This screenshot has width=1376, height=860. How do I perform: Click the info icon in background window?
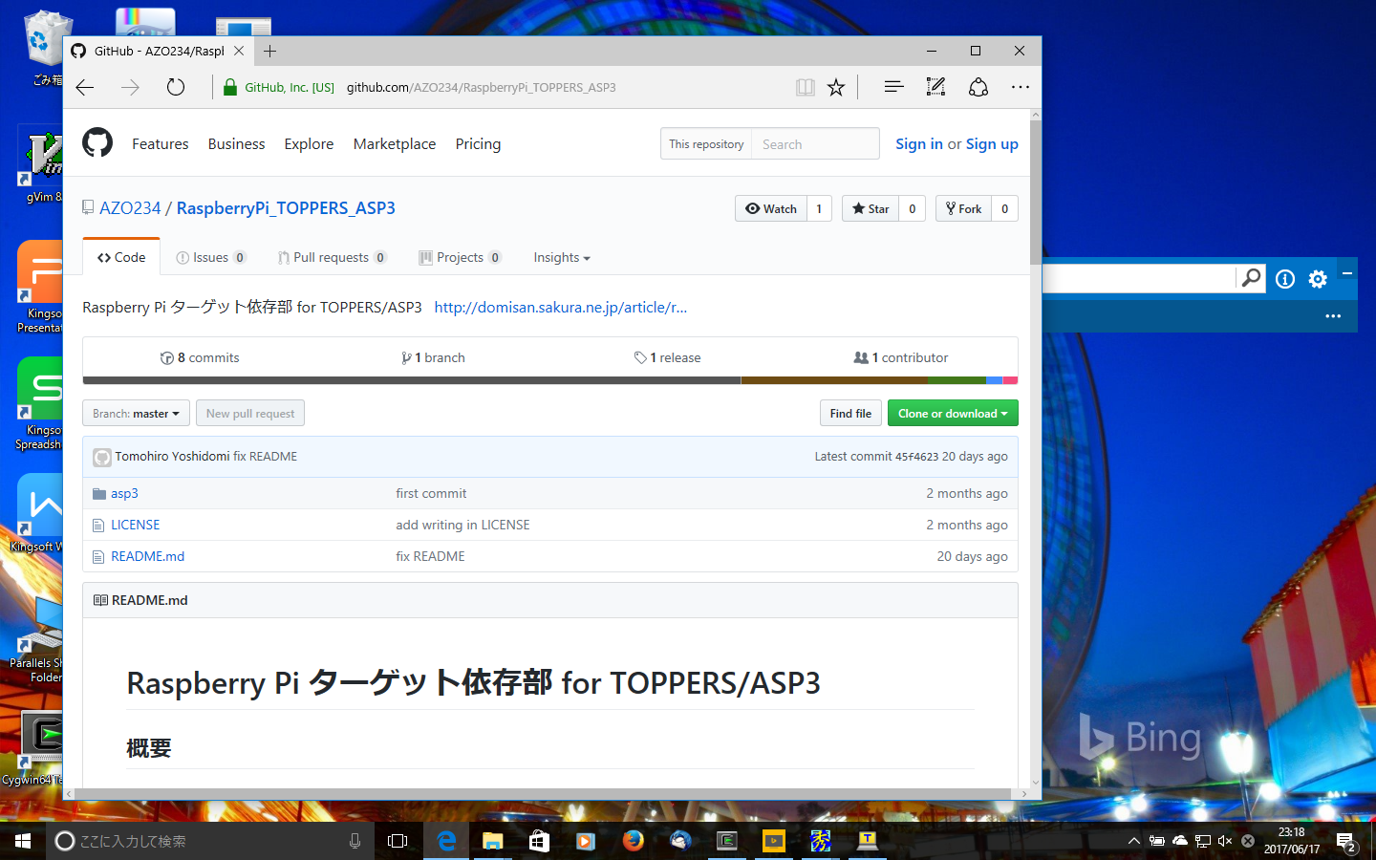[x=1285, y=279]
